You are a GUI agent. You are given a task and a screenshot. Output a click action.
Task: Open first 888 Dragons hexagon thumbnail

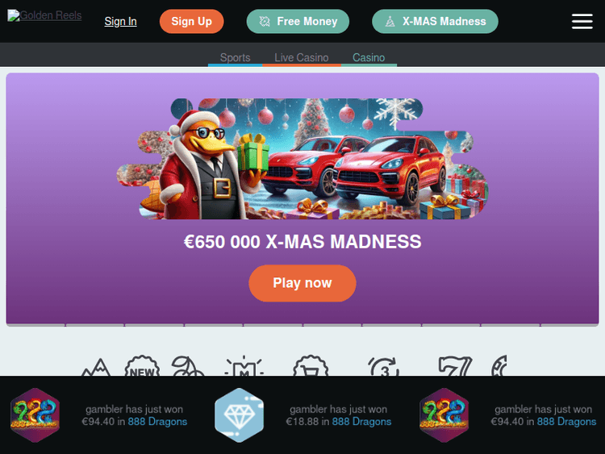click(35, 415)
